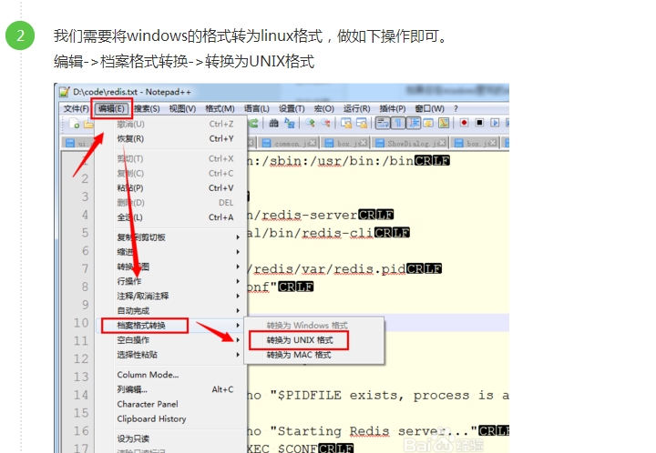The height and width of the screenshot is (453, 656).
Task: Expand the 自动完成 submenu arrow
Action: (x=238, y=310)
